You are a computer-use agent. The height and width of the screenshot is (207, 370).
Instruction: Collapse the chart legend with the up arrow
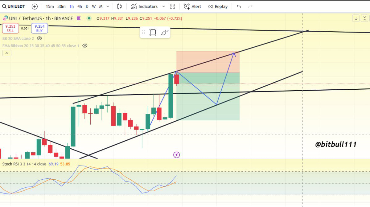(x=7, y=53)
